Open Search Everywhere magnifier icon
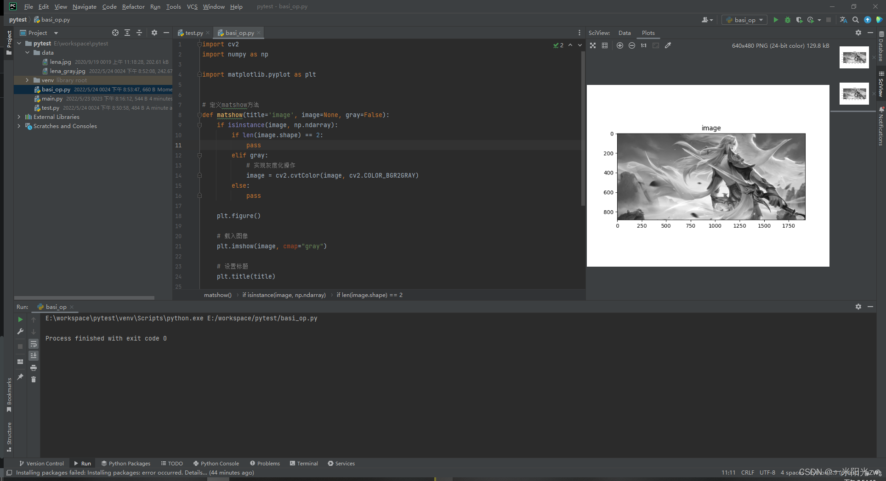 tap(856, 20)
